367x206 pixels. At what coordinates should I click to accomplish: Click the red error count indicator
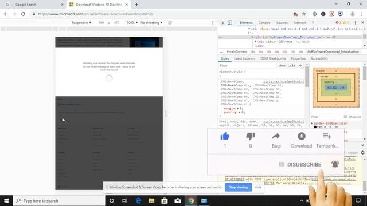[338, 23]
